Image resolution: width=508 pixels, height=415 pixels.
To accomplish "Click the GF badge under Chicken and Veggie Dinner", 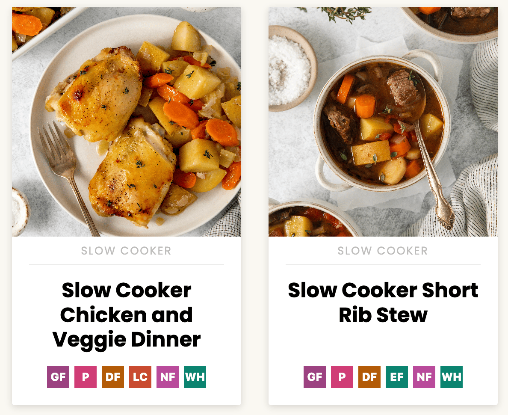I will [x=58, y=377].
